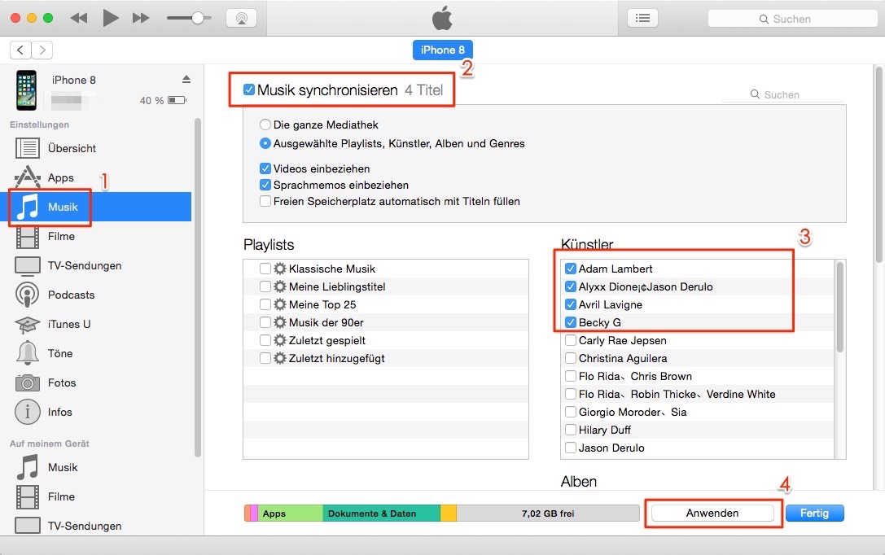The height and width of the screenshot is (555, 885).
Task: Click the 7,02 GB frei storage segment
Action: click(x=547, y=513)
